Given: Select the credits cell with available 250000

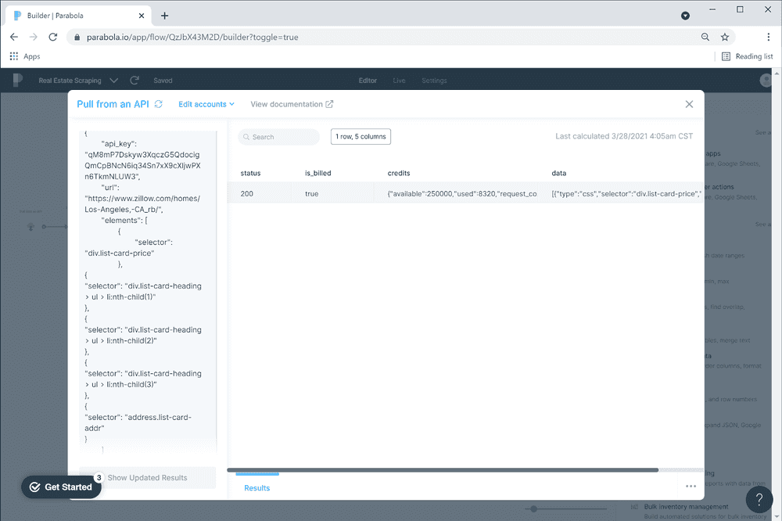Looking at the screenshot, I should (462, 194).
